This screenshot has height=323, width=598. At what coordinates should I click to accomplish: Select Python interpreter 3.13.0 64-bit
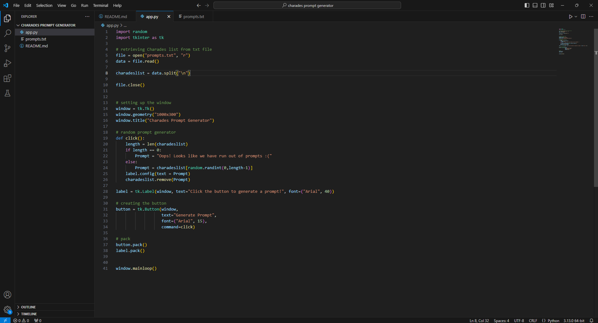tap(574, 321)
